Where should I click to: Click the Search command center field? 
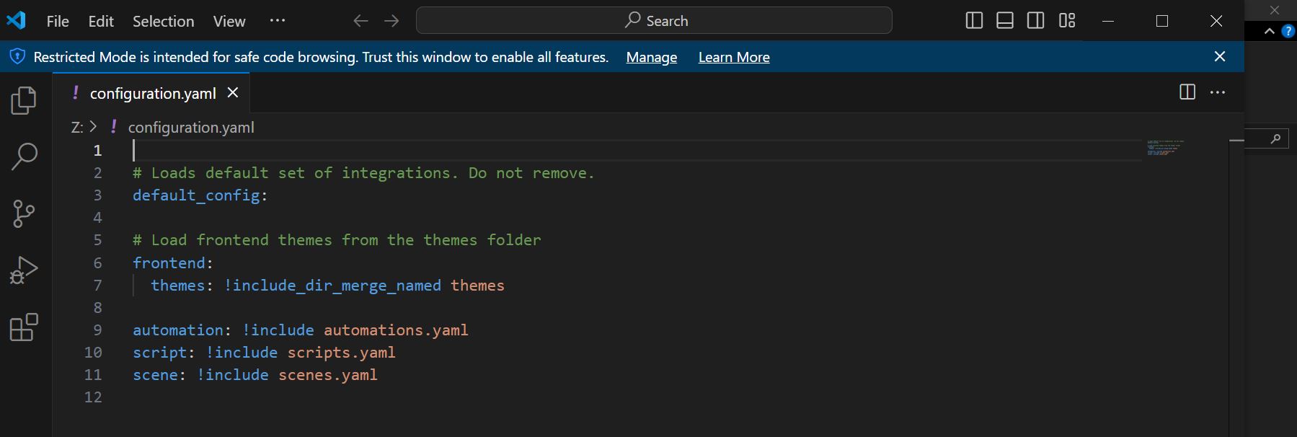click(654, 21)
